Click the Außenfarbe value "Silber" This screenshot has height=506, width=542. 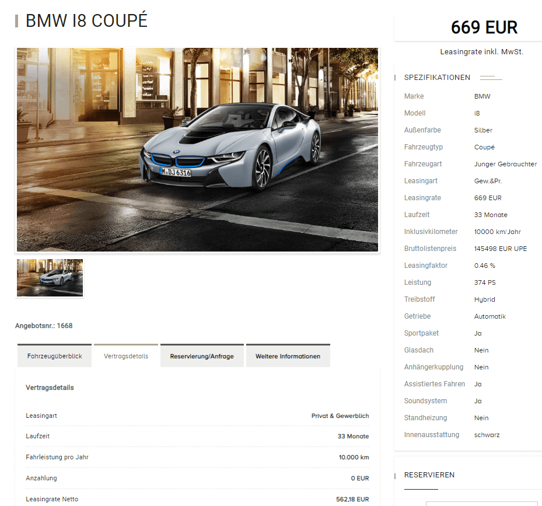tap(483, 130)
